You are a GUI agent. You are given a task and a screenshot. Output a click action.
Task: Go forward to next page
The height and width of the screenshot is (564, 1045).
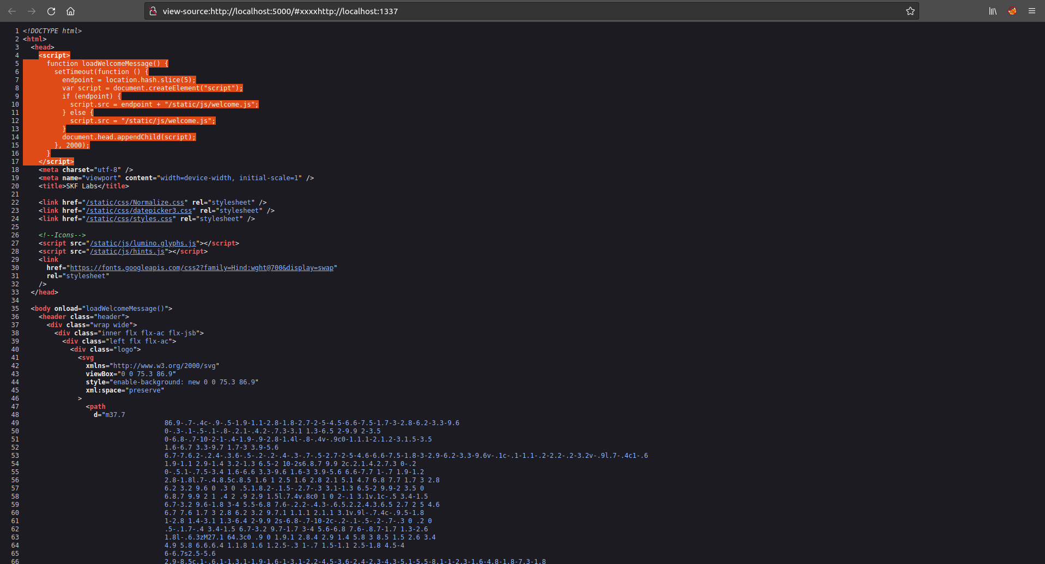click(x=32, y=11)
